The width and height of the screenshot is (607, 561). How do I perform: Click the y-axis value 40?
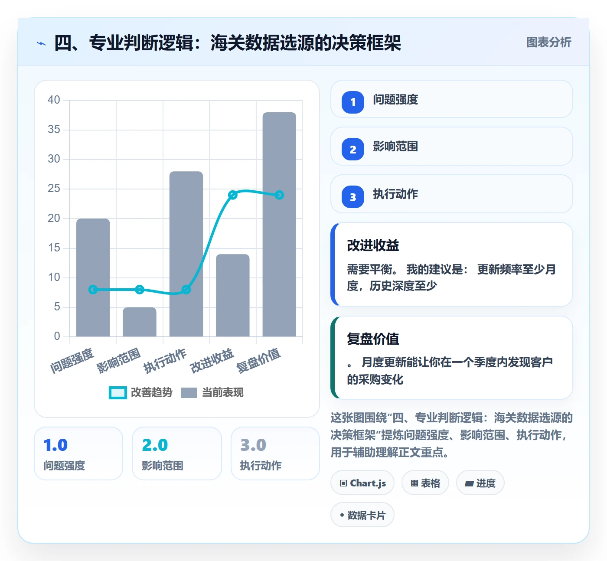click(54, 100)
